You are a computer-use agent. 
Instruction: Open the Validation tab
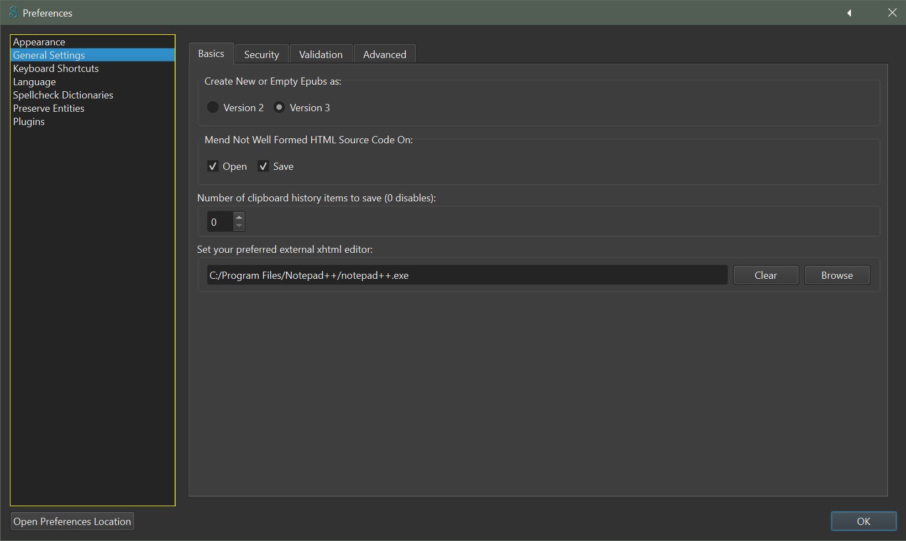[321, 54]
